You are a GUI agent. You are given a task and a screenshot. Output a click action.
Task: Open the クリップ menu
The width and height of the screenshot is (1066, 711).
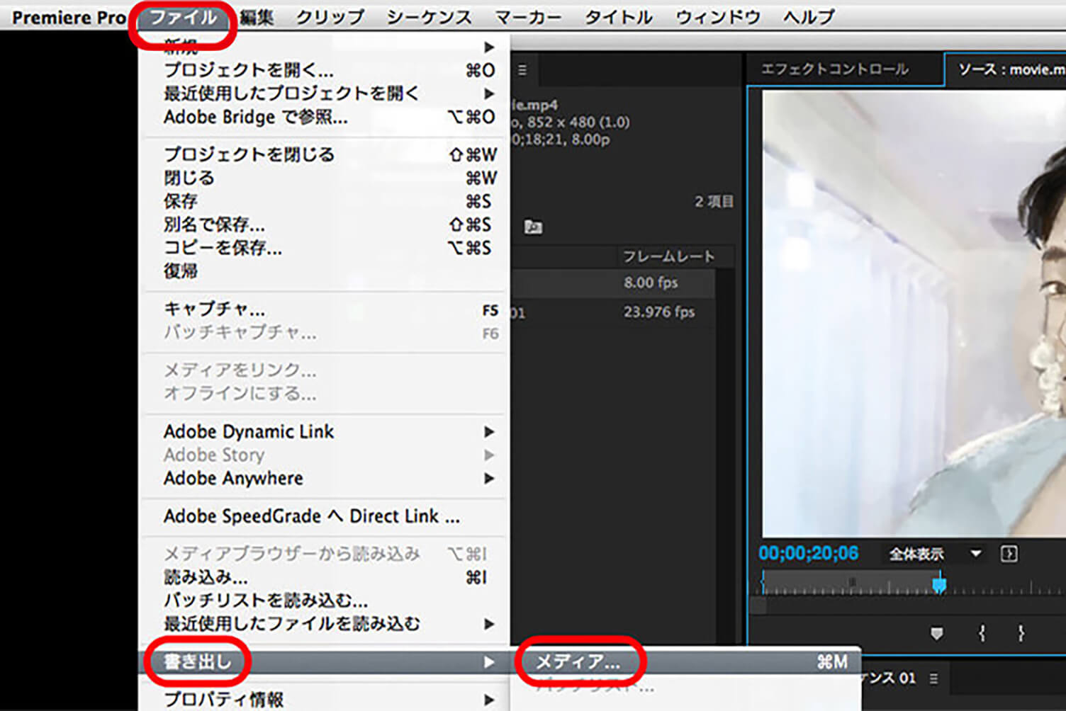[330, 17]
